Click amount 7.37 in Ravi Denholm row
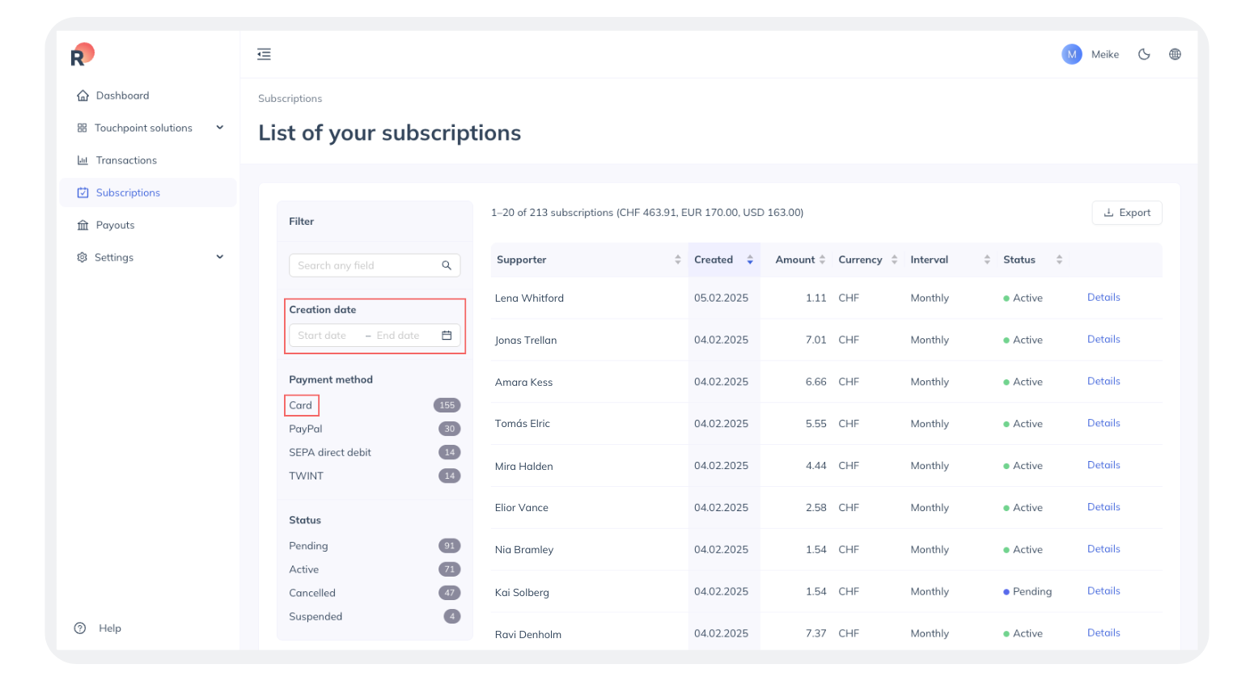This screenshot has height=681, width=1254. coord(816,633)
